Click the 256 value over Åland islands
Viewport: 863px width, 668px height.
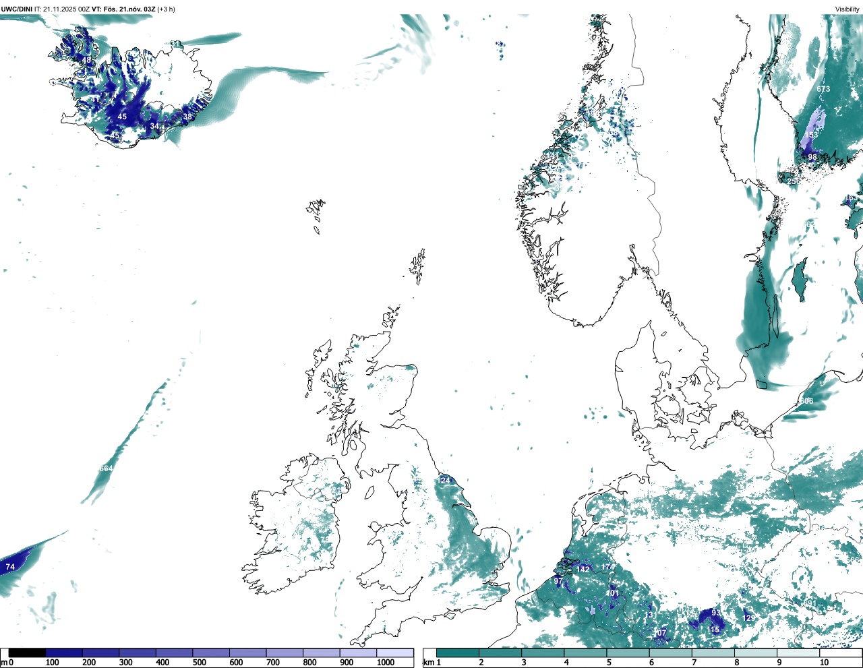794,181
